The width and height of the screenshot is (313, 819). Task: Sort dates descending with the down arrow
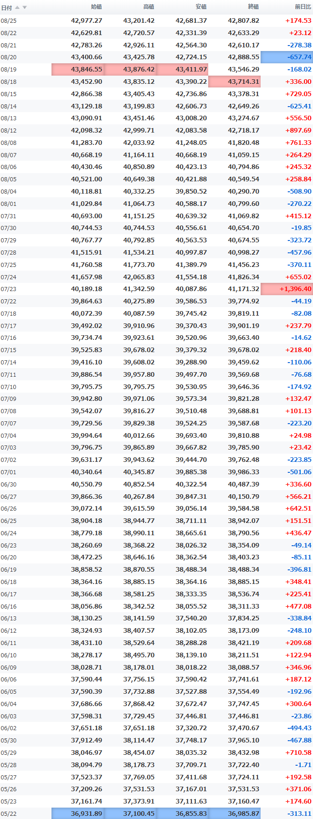pos(25,7)
